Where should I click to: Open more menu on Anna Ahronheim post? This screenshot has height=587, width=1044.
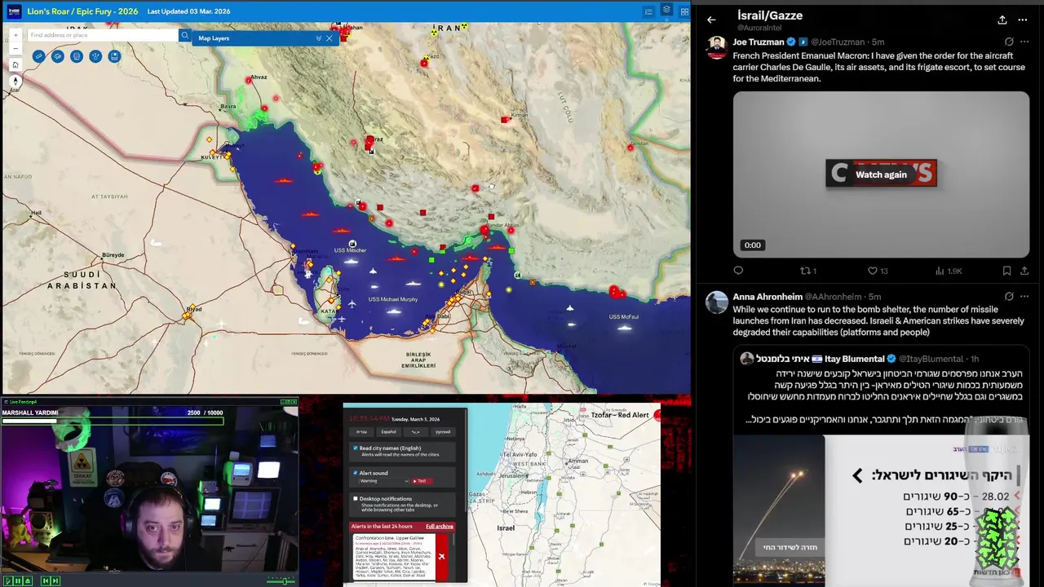coord(1024,297)
